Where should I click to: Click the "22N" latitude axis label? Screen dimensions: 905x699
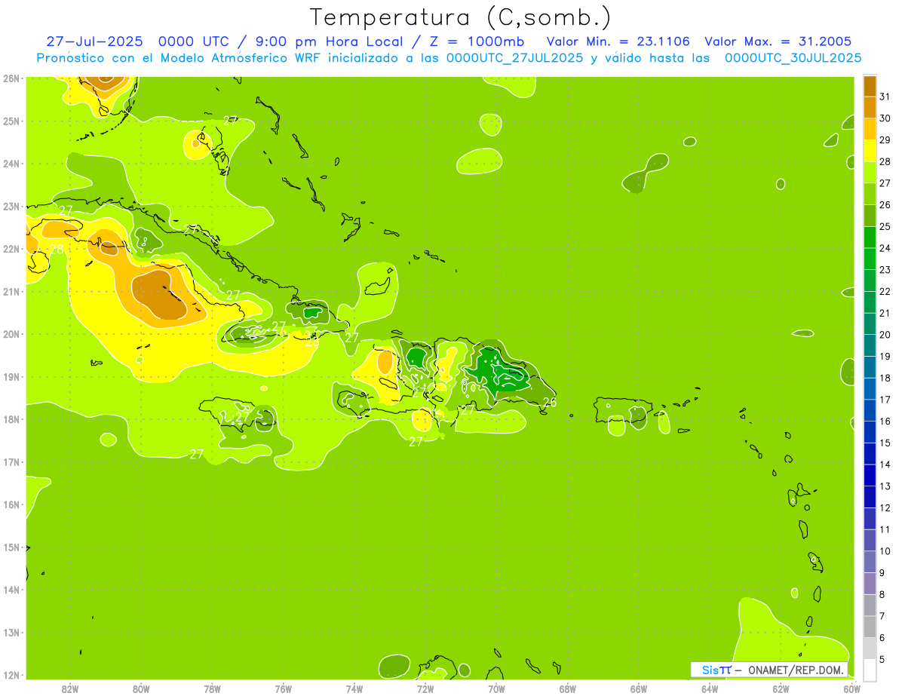point(11,249)
